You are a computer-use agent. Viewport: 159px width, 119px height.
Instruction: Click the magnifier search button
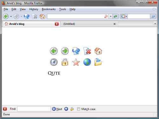click(153, 16)
